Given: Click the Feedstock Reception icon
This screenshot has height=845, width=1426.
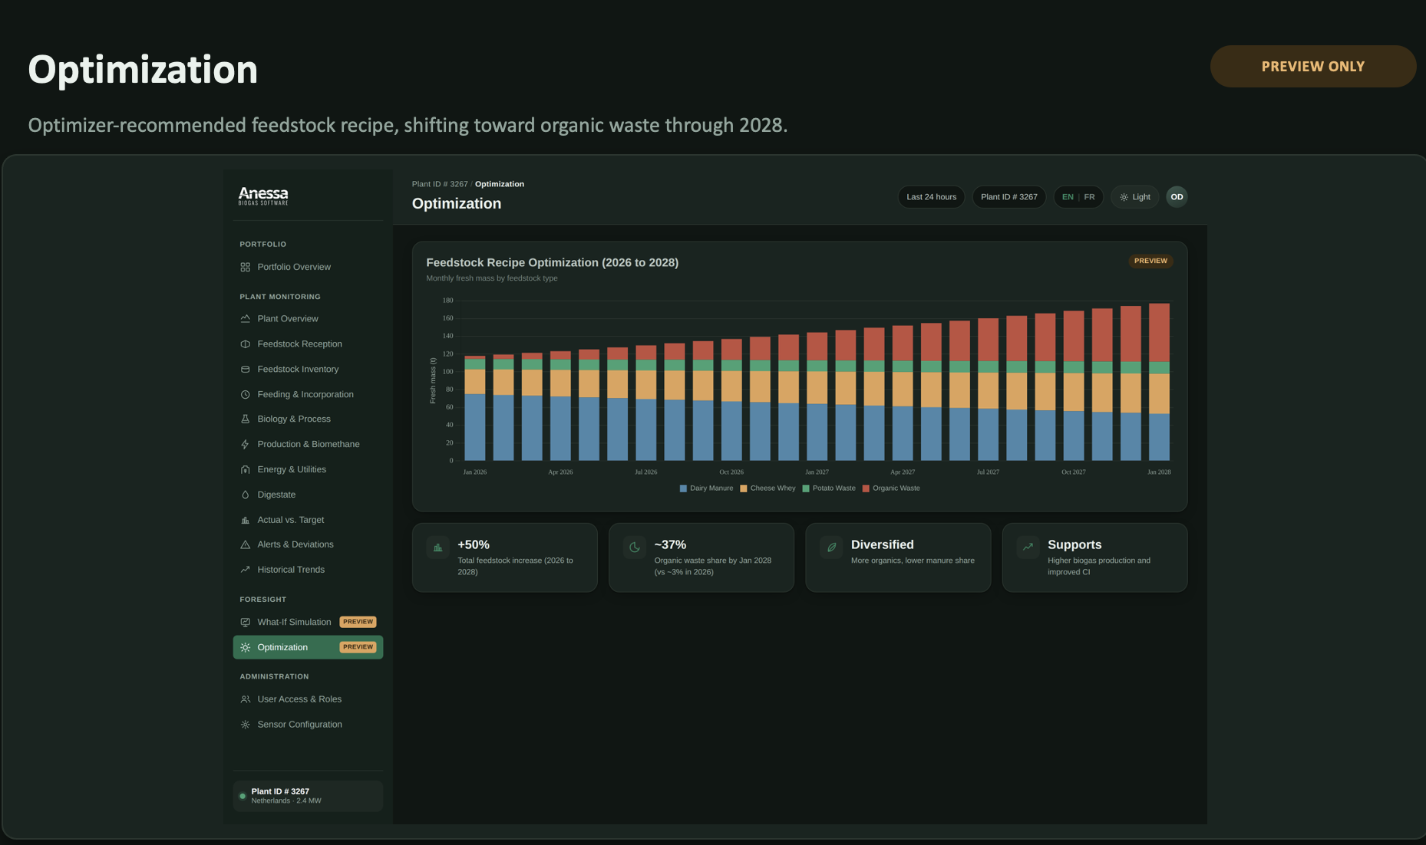Looking at the screenshot, I should pyautogui.click(x=245, y=344).
